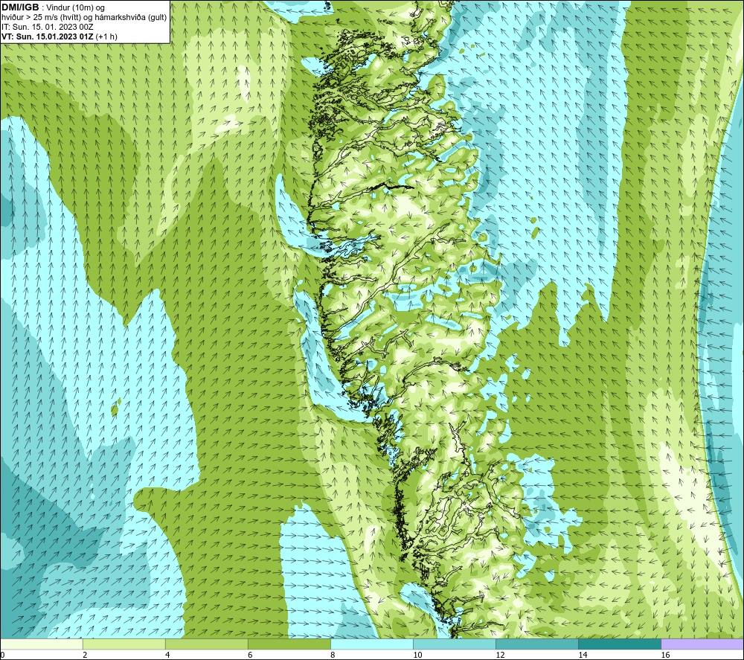Click legend scale label '8'
The image size is (744, 660).
(x=333, y=656)
